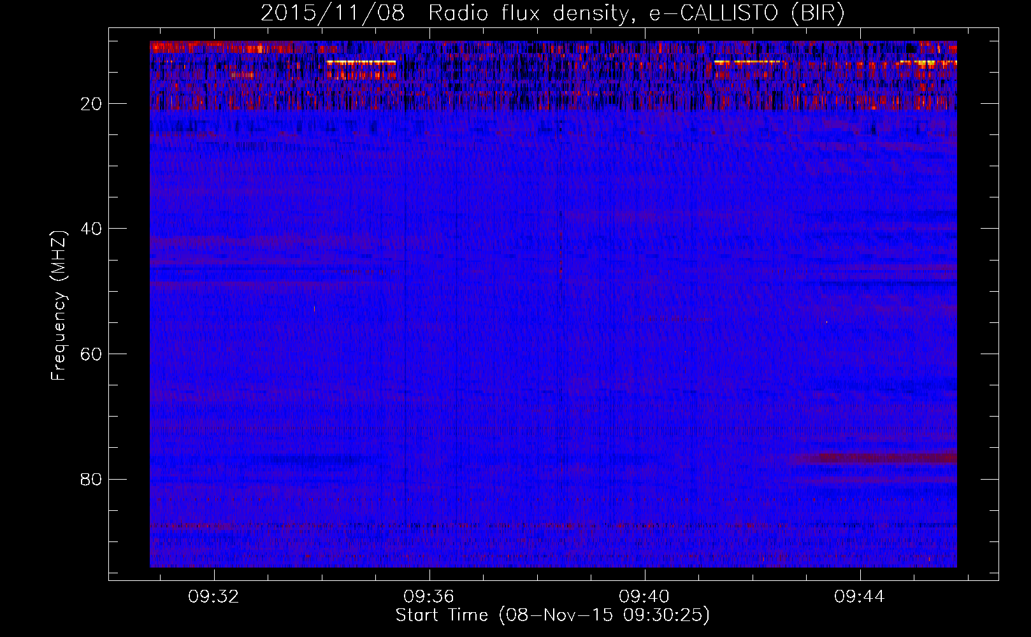The image size is (1031, 637).
Task: Click the '40' frequency tick label
Action: pos(92,229)
